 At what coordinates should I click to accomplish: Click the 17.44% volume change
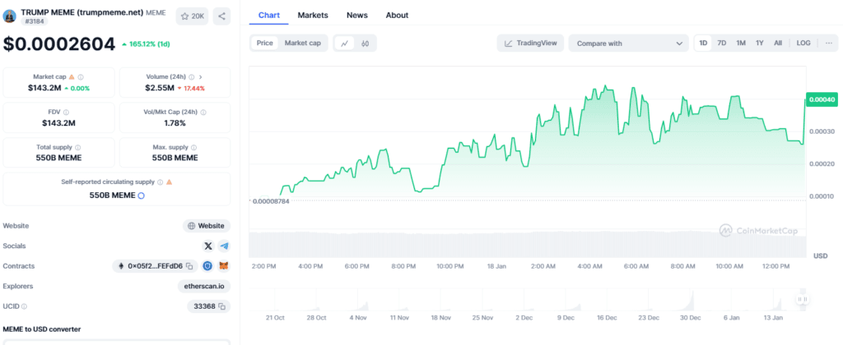(x=191, y=88)
